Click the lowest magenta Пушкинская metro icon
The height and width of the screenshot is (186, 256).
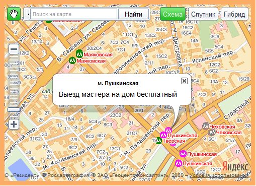tap(179, 163)
